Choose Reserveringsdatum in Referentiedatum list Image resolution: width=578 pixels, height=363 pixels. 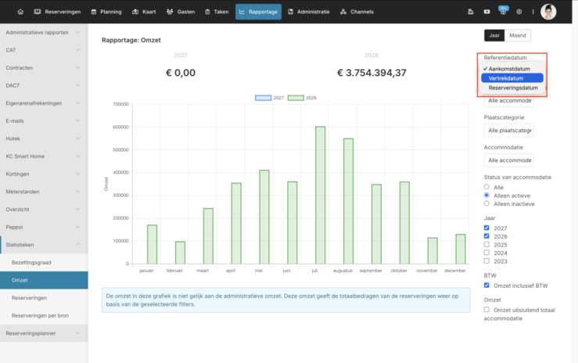512,88
